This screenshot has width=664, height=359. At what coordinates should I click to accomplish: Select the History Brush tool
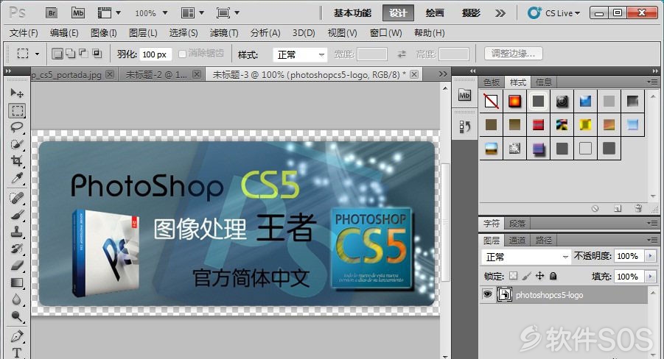(x=17, y=249)
